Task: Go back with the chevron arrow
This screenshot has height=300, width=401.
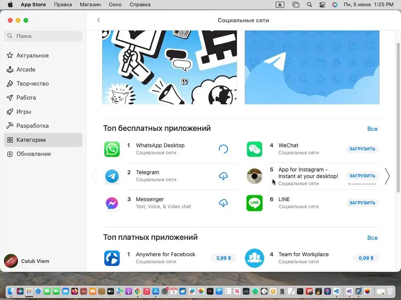Action: [x=98, y=20]
